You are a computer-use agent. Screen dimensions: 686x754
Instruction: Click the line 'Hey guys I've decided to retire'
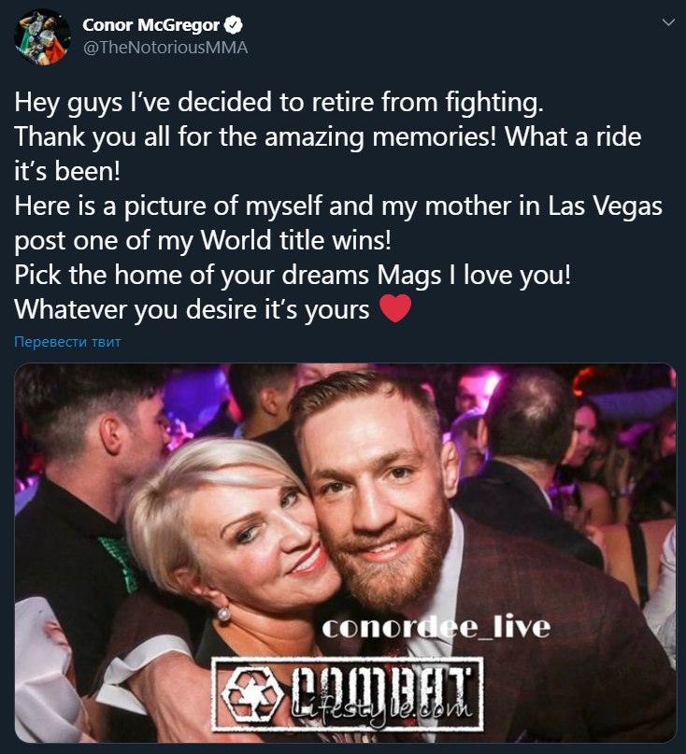point(279,103)
